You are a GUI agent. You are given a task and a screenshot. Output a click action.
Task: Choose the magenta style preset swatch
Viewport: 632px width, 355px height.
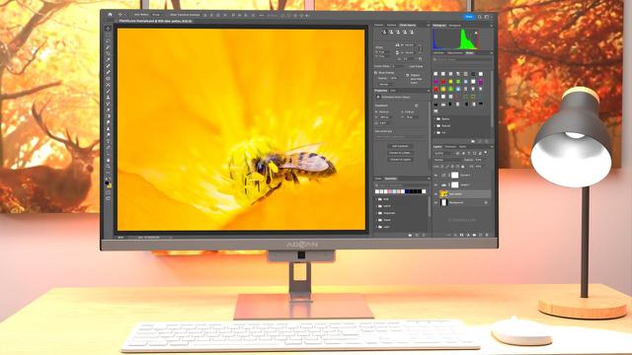435,81
